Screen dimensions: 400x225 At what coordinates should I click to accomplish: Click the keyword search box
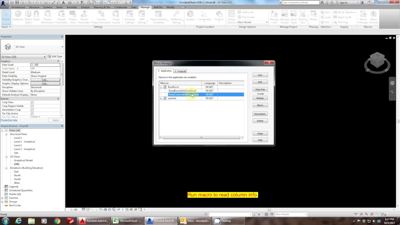tap(300, 2)
